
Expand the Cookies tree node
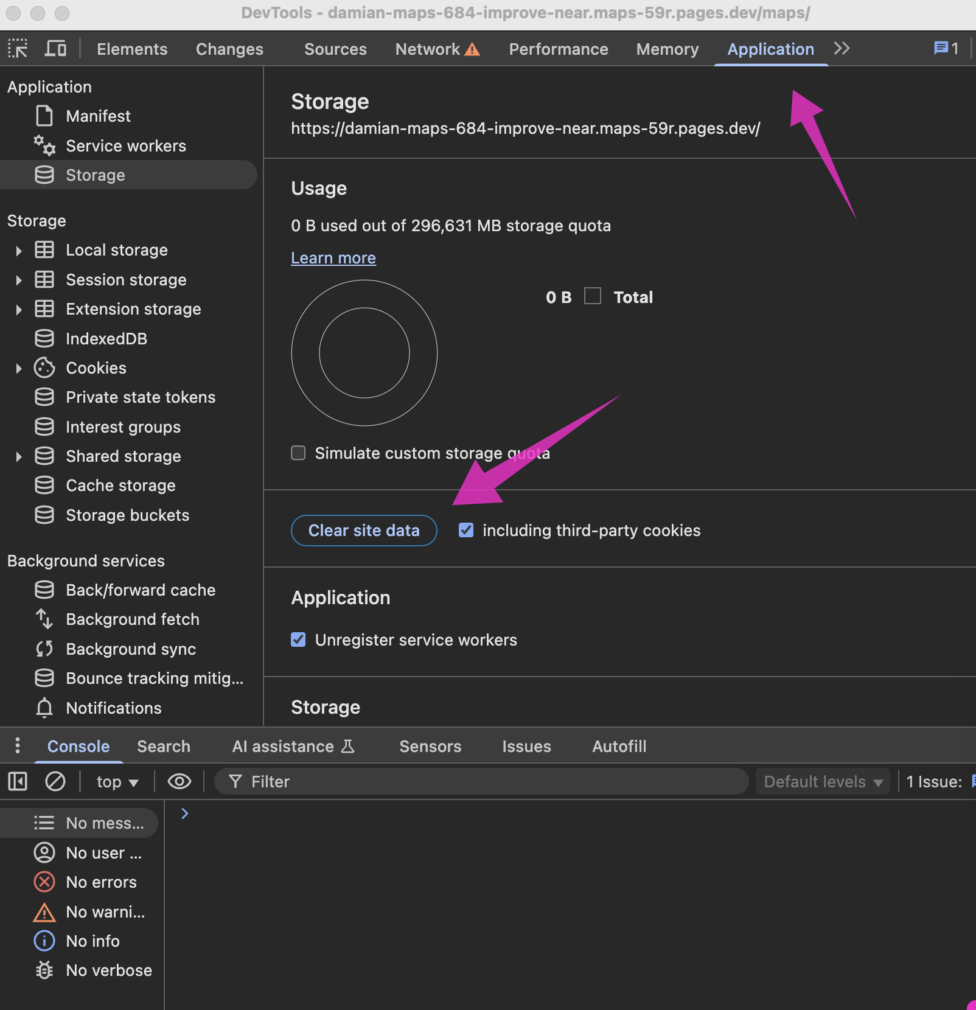(x=19, y=369)
